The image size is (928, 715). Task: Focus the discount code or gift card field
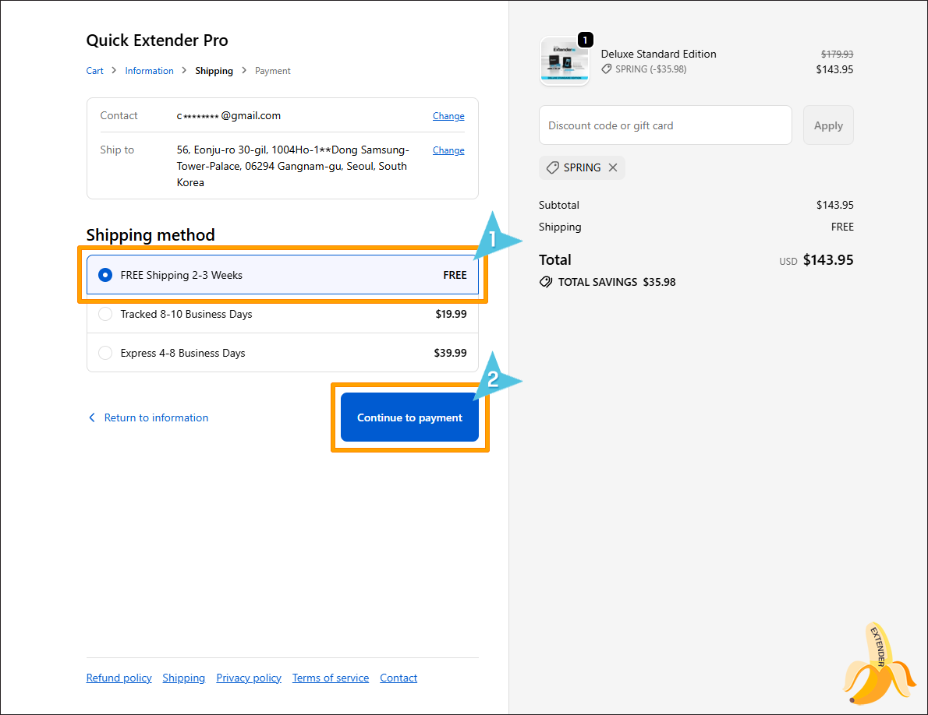click(665, 125)
